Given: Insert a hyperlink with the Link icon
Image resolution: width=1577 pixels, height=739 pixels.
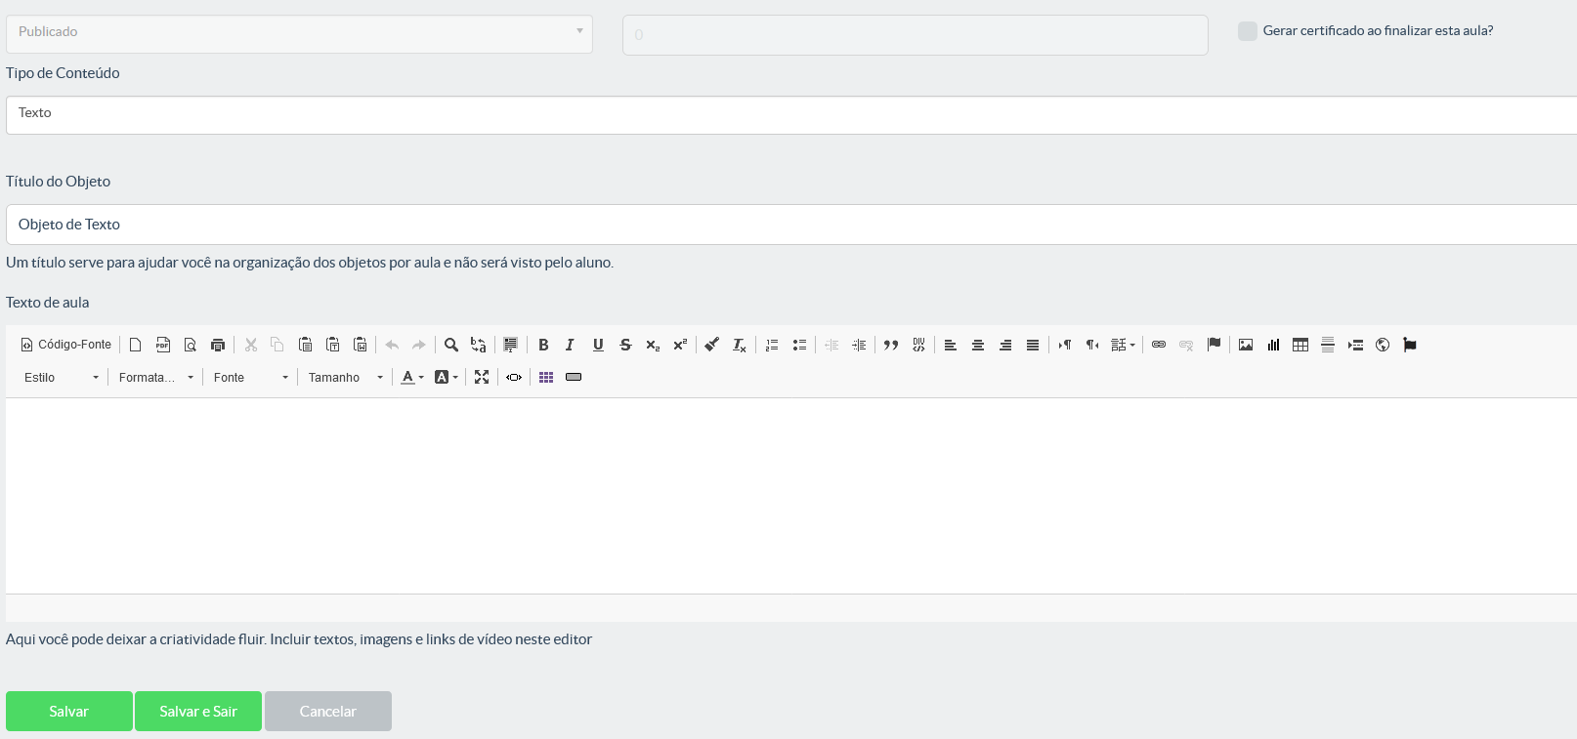Looking at the screenshot, I should (x=1159, y=345).
